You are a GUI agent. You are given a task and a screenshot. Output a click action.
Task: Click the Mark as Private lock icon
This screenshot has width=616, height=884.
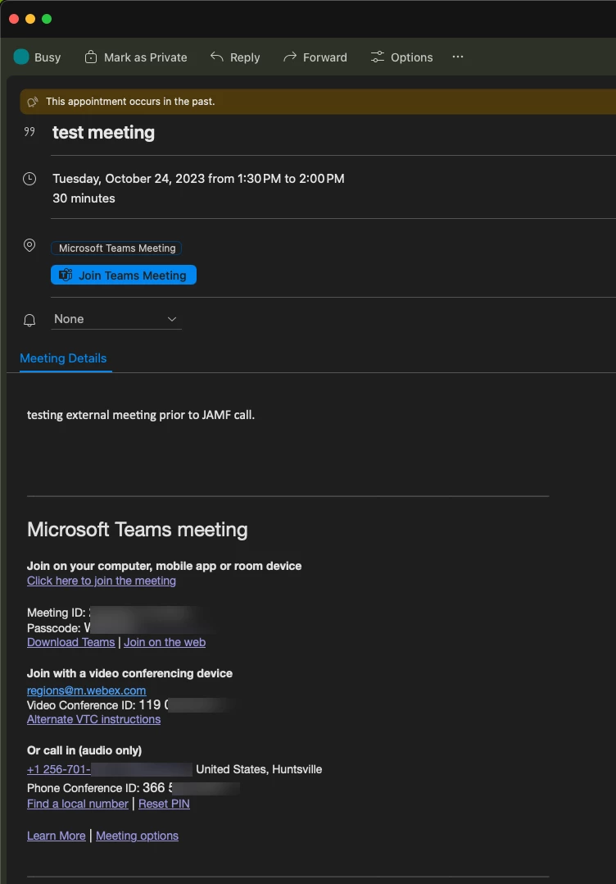point(91,57)
